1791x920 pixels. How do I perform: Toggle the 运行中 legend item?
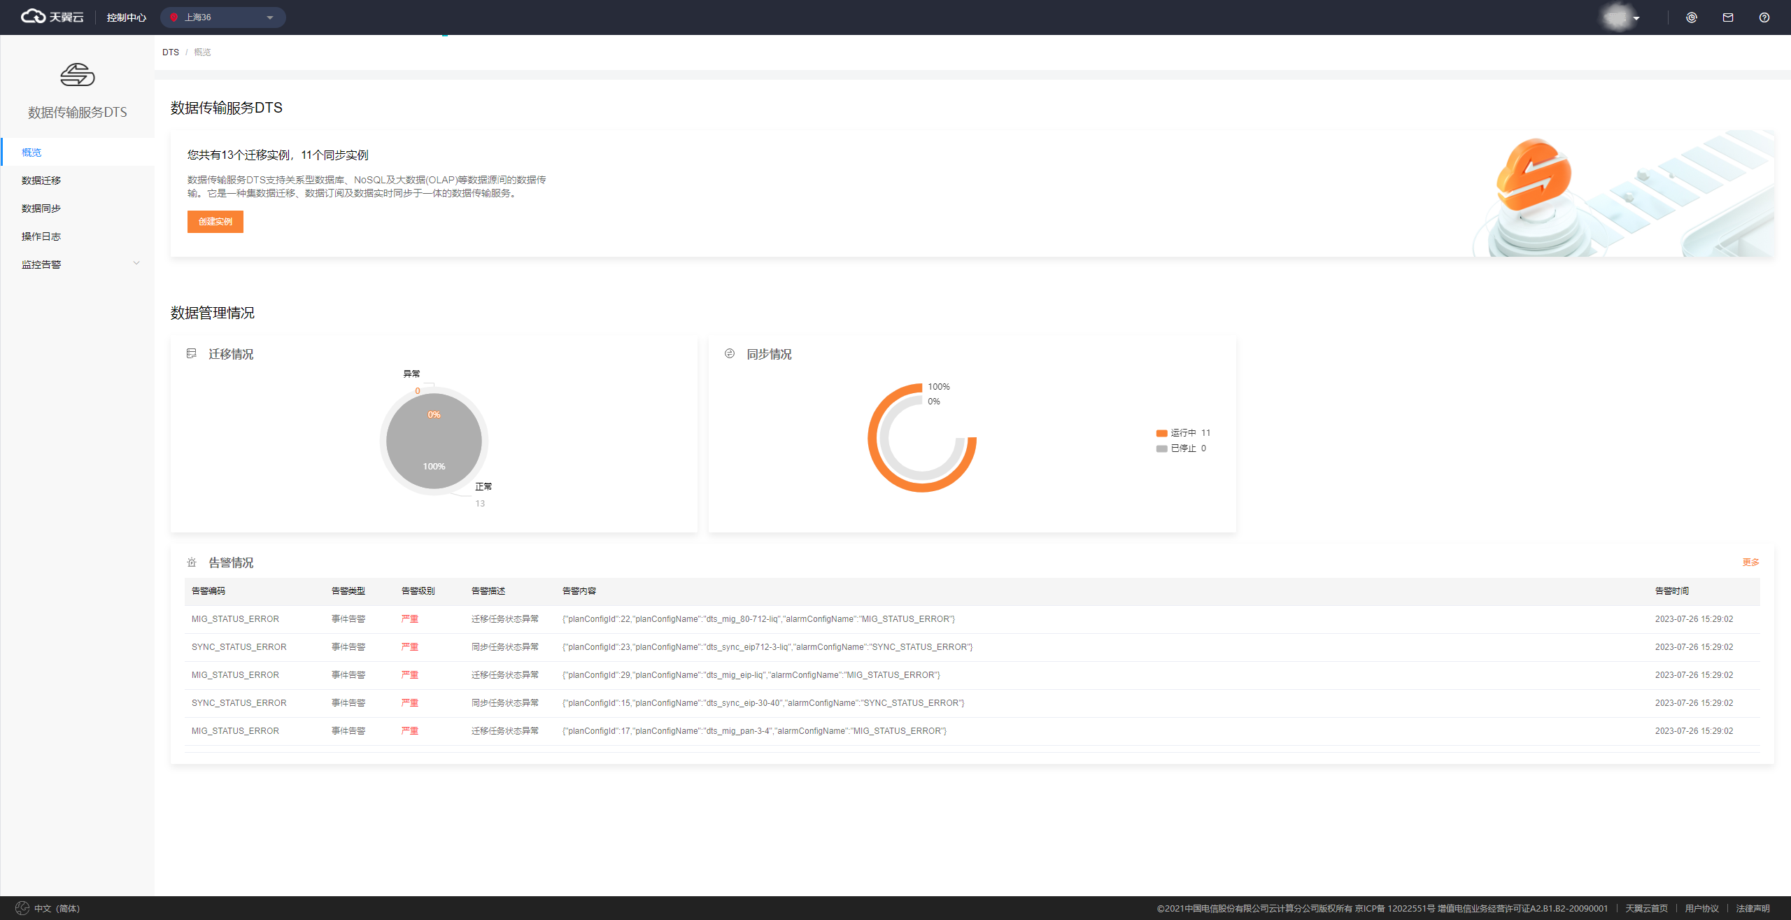tap(1182, 433)
